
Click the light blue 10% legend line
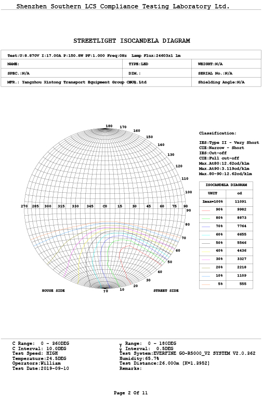[x=206, y=277]
